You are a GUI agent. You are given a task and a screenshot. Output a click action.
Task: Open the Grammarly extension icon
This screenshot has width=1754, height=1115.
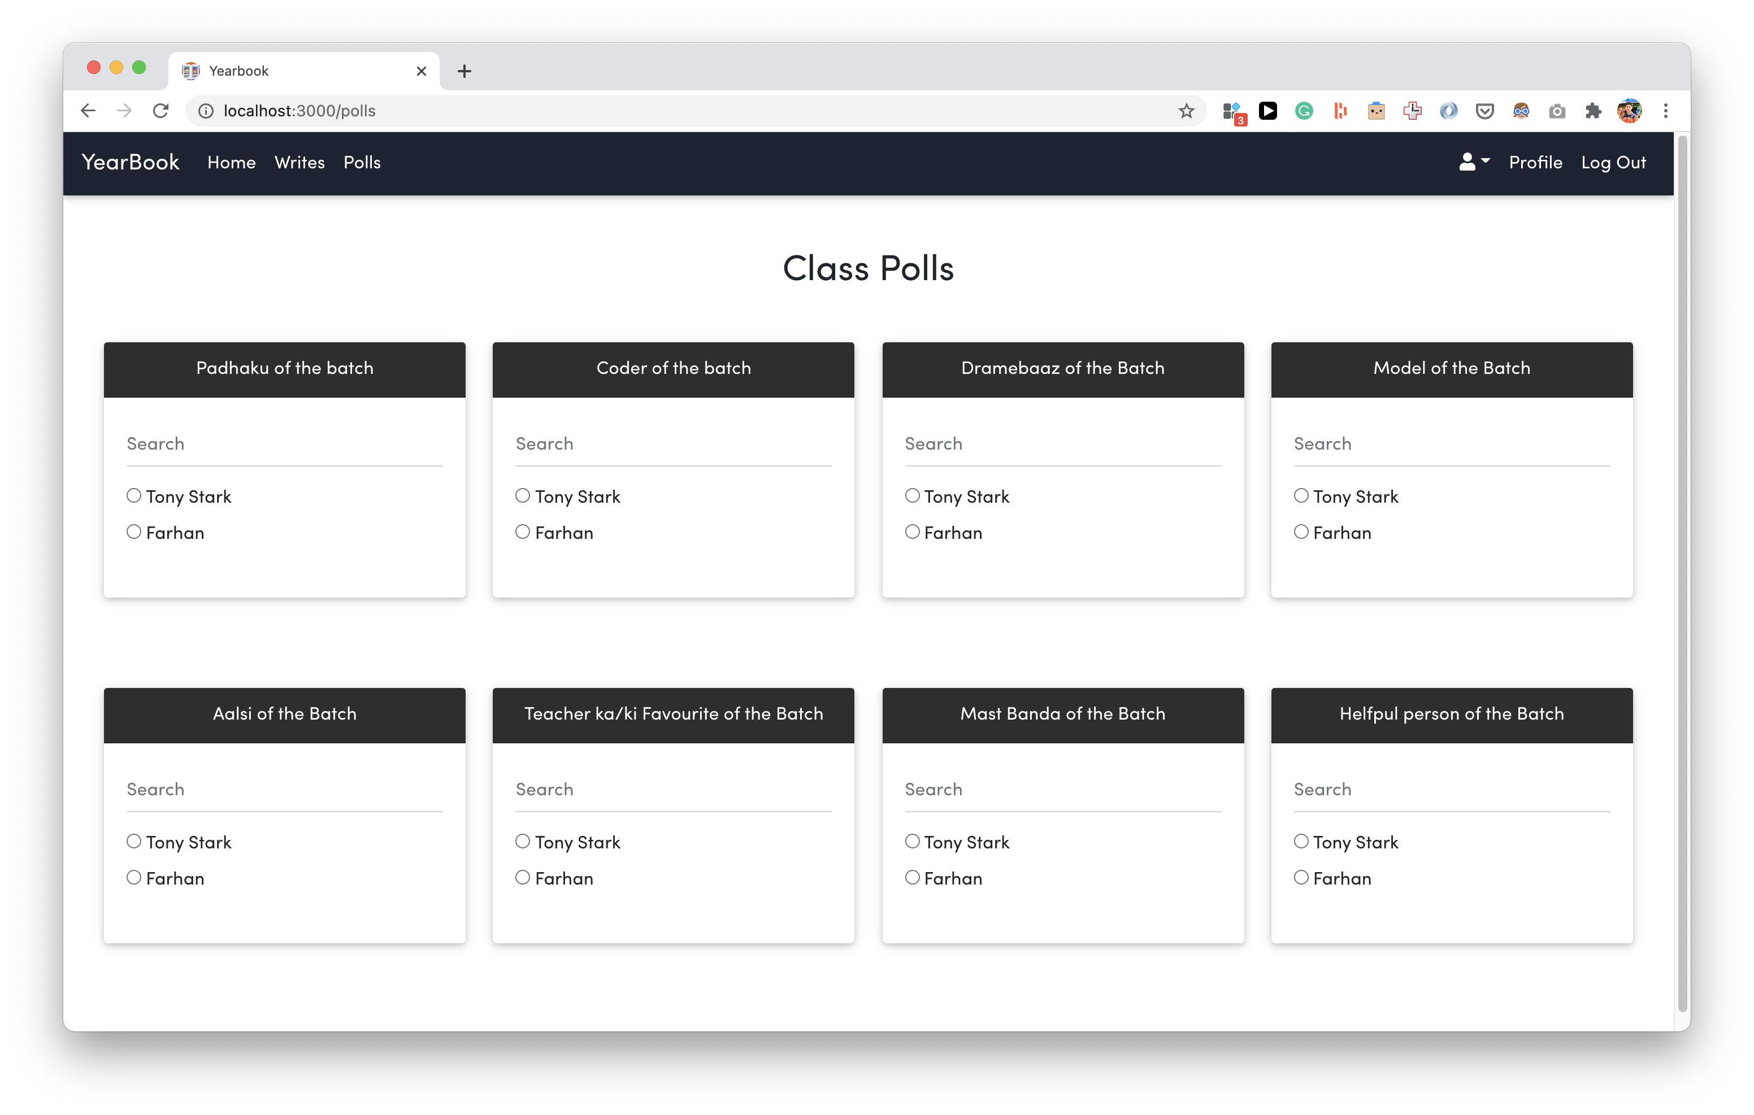(x=1304, y=111)
